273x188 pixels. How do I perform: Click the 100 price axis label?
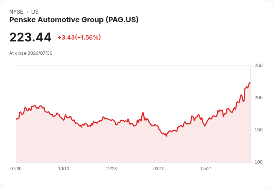click(259, 162)
